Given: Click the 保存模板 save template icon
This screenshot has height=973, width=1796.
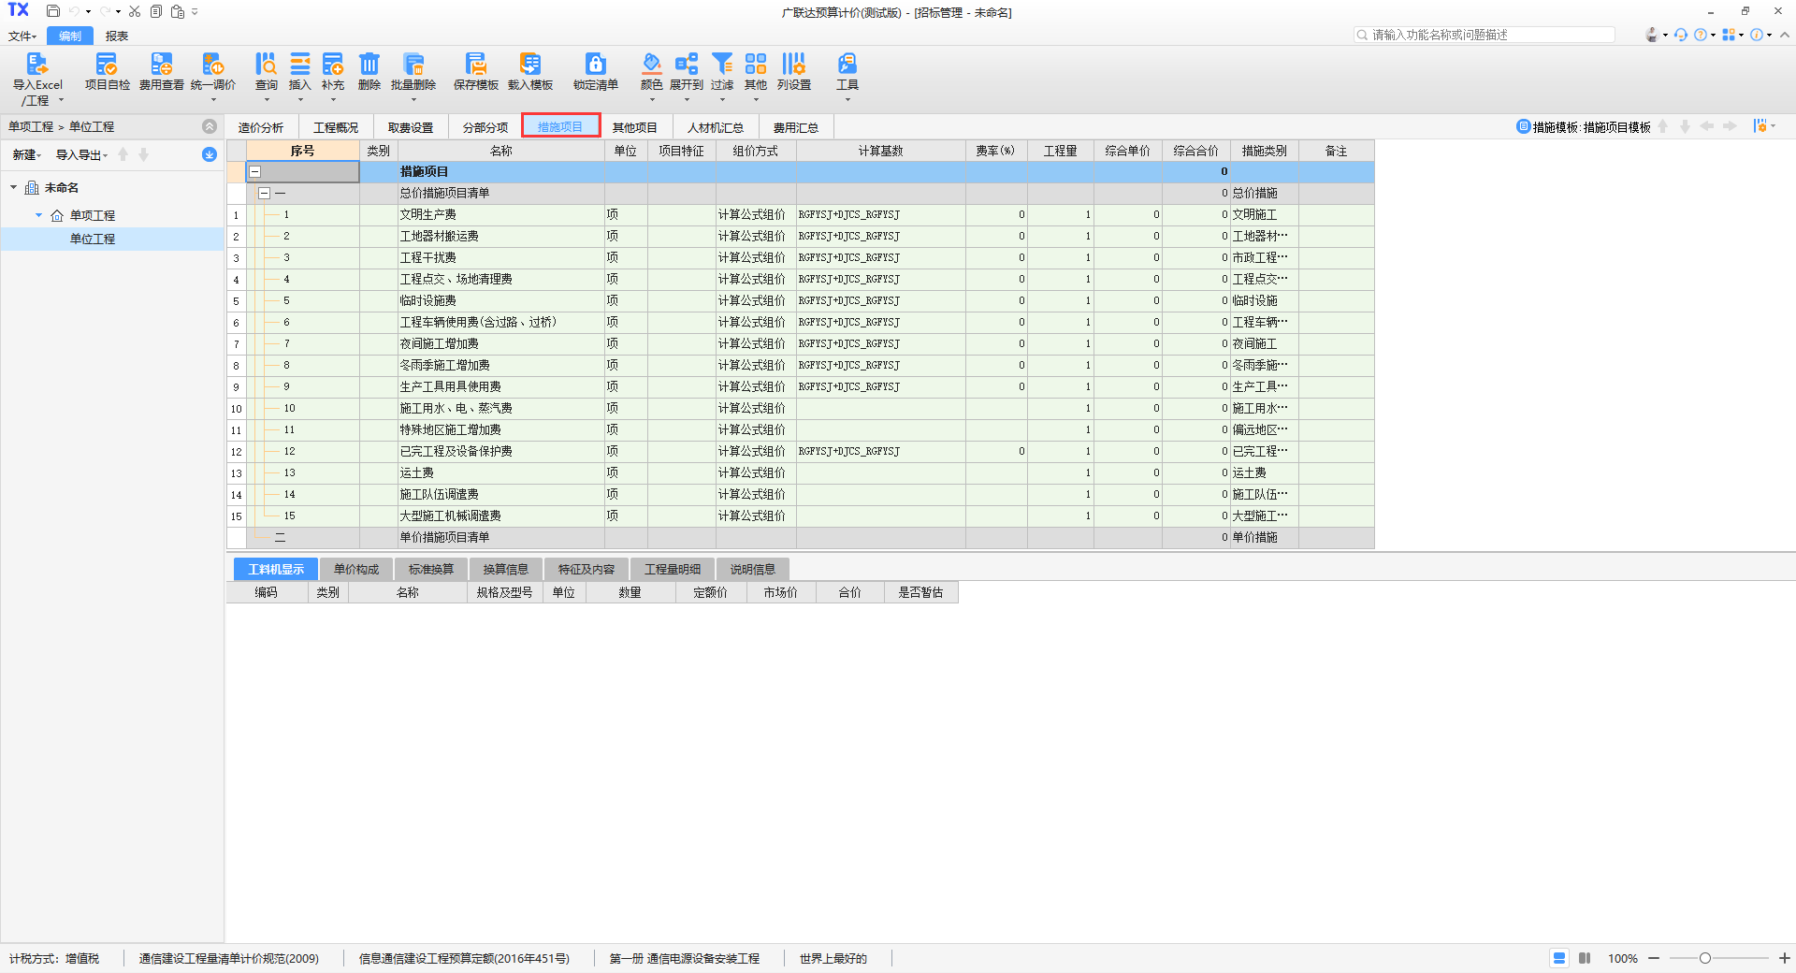Looking at the screenshot, I should point(475,65).
